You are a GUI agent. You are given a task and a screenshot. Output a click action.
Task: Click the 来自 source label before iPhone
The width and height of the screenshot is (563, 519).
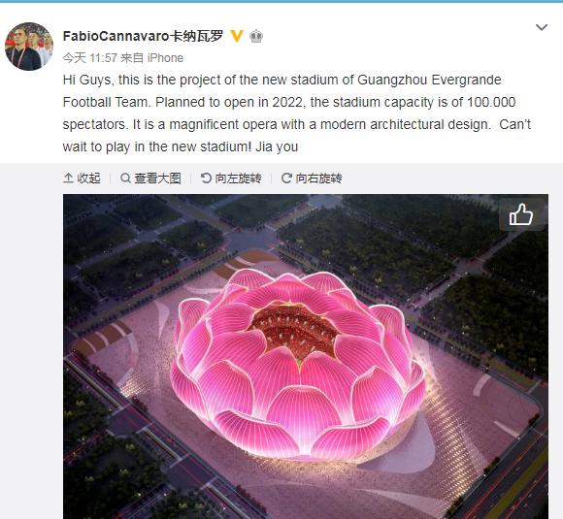[x=132, y=58]
